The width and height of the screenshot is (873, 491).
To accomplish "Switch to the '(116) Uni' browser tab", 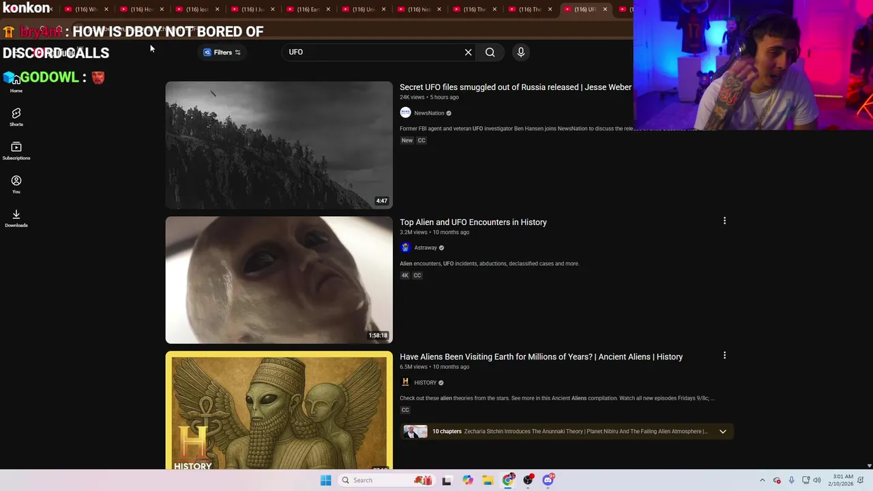I will (x=364, y=10).
